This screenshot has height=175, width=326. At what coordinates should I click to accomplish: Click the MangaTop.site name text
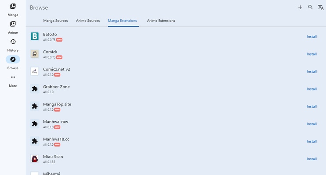[x=57, y=105]
